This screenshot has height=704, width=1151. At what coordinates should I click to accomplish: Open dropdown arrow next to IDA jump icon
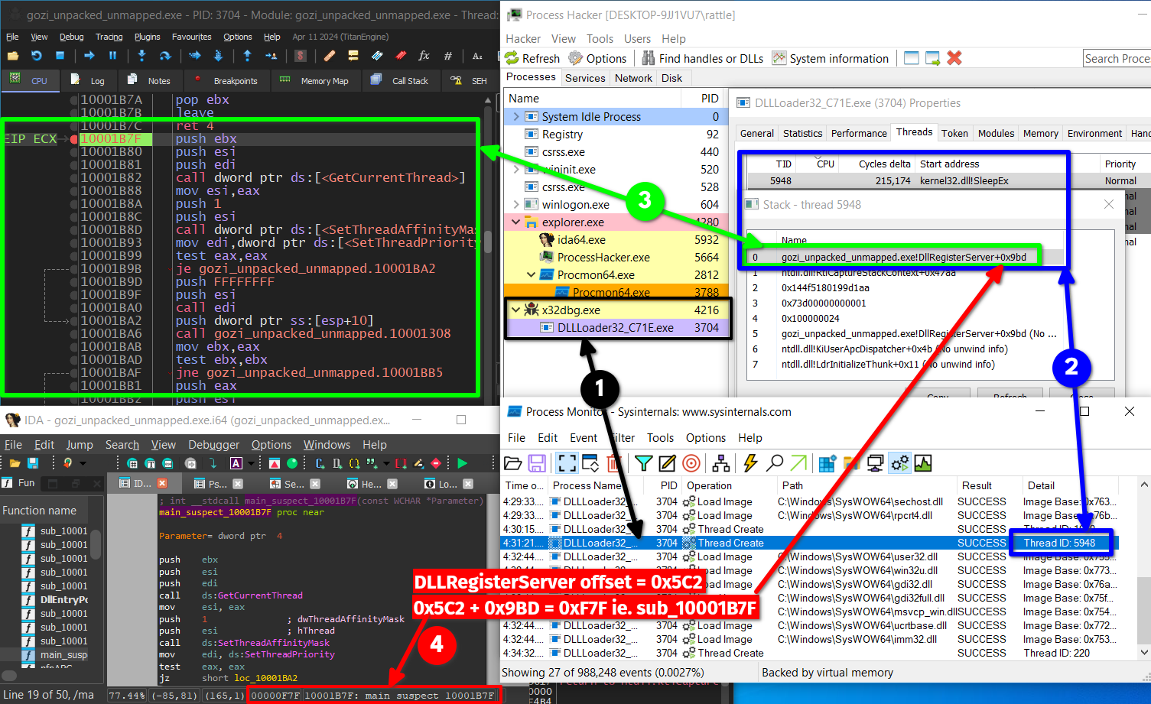click(83, 463)
